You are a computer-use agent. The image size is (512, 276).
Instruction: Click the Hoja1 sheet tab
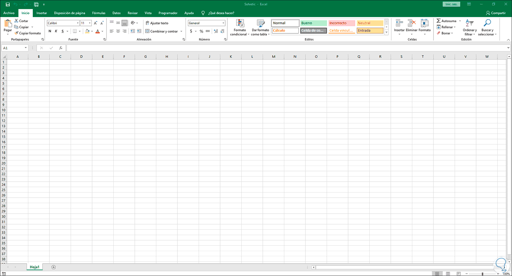pos(34,267)
